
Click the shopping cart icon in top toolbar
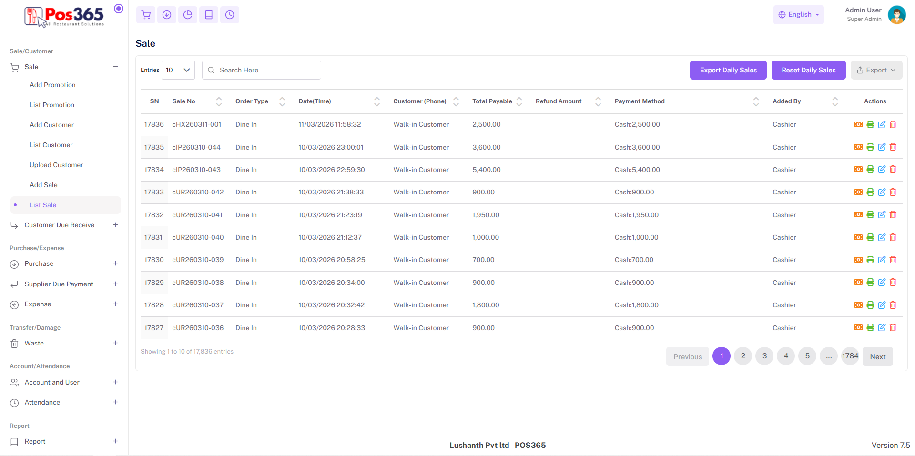(x=146, y=15)
